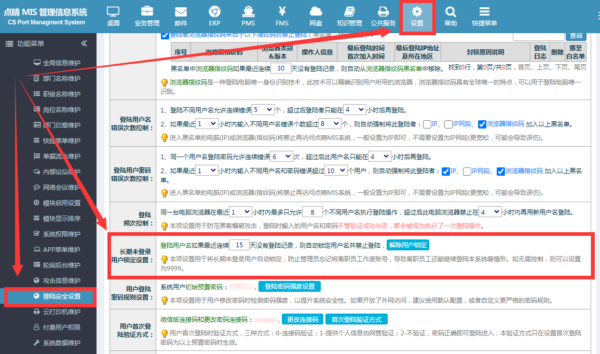Screen dimensions: 600x354
Task: Click the 职级名称维护 list icon
Action: coord(37,94)
